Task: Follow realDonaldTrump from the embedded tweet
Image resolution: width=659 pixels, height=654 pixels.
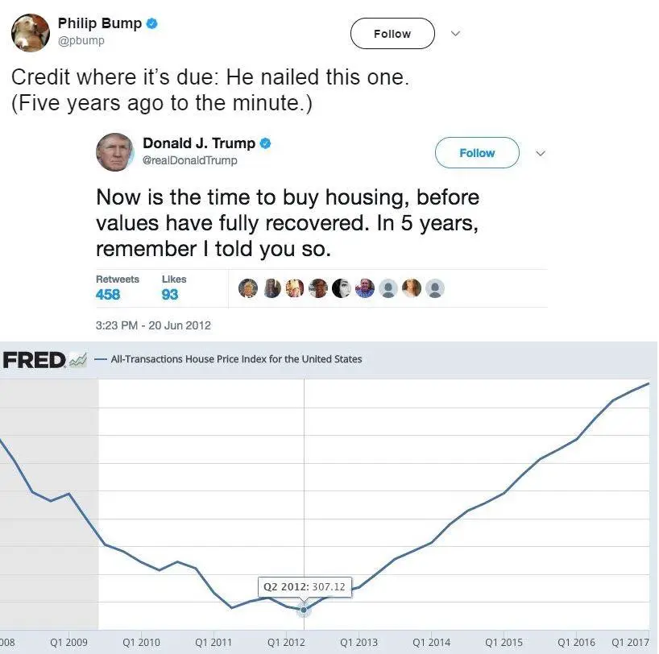Action: pos(476,153)
